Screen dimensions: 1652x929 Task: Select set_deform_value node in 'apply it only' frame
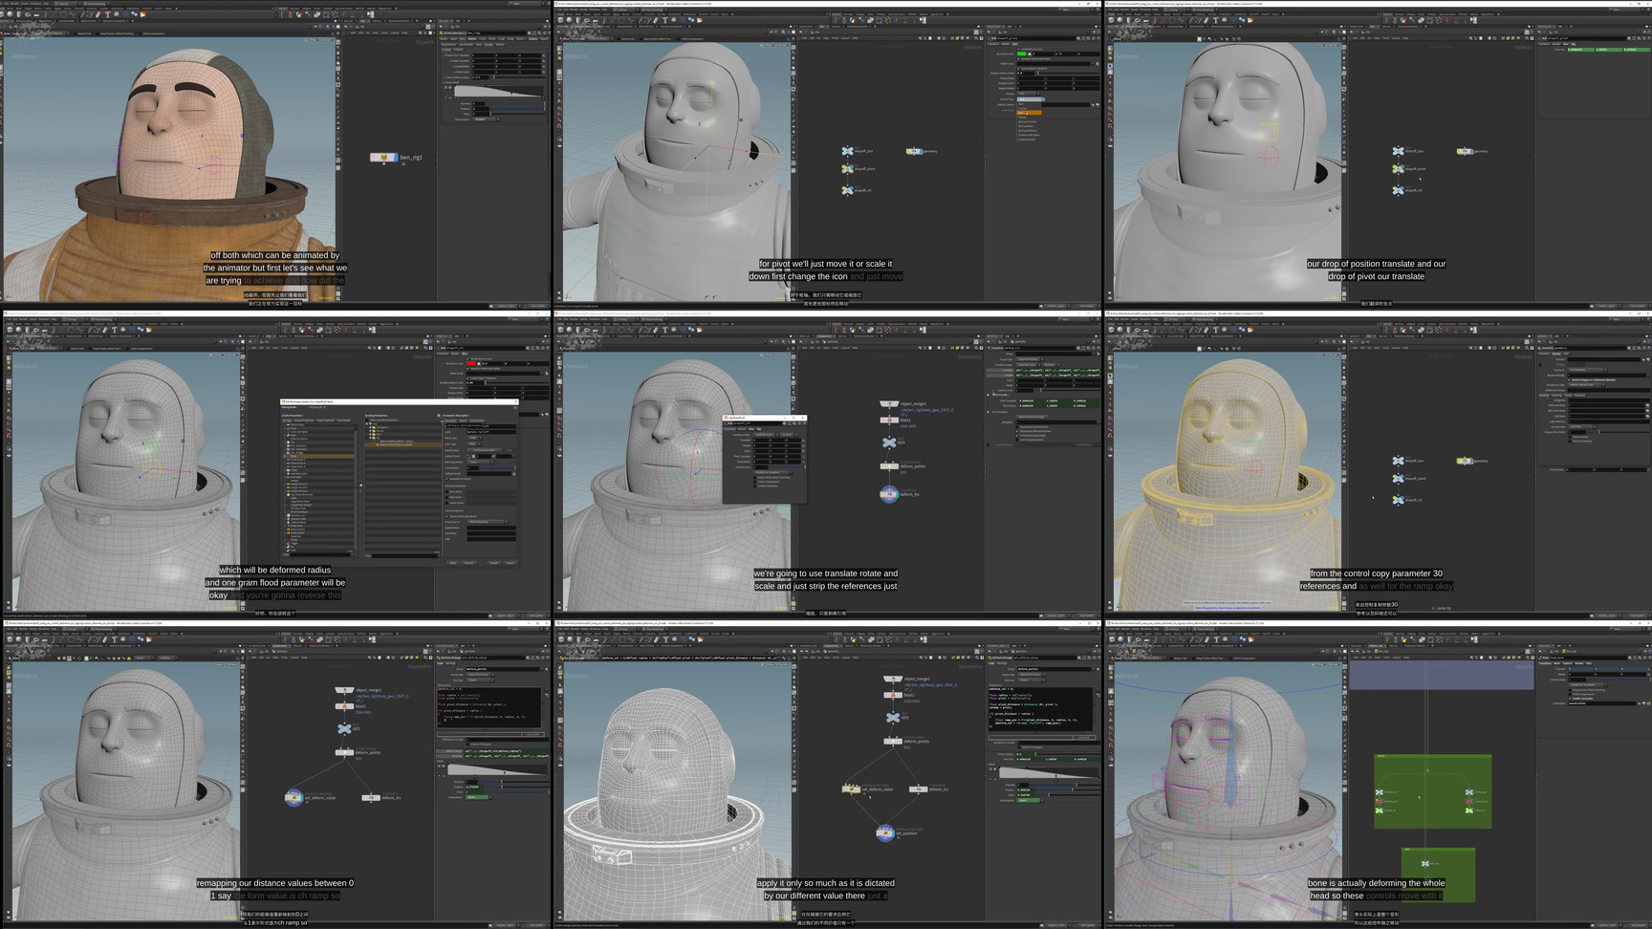coord(851,789)
